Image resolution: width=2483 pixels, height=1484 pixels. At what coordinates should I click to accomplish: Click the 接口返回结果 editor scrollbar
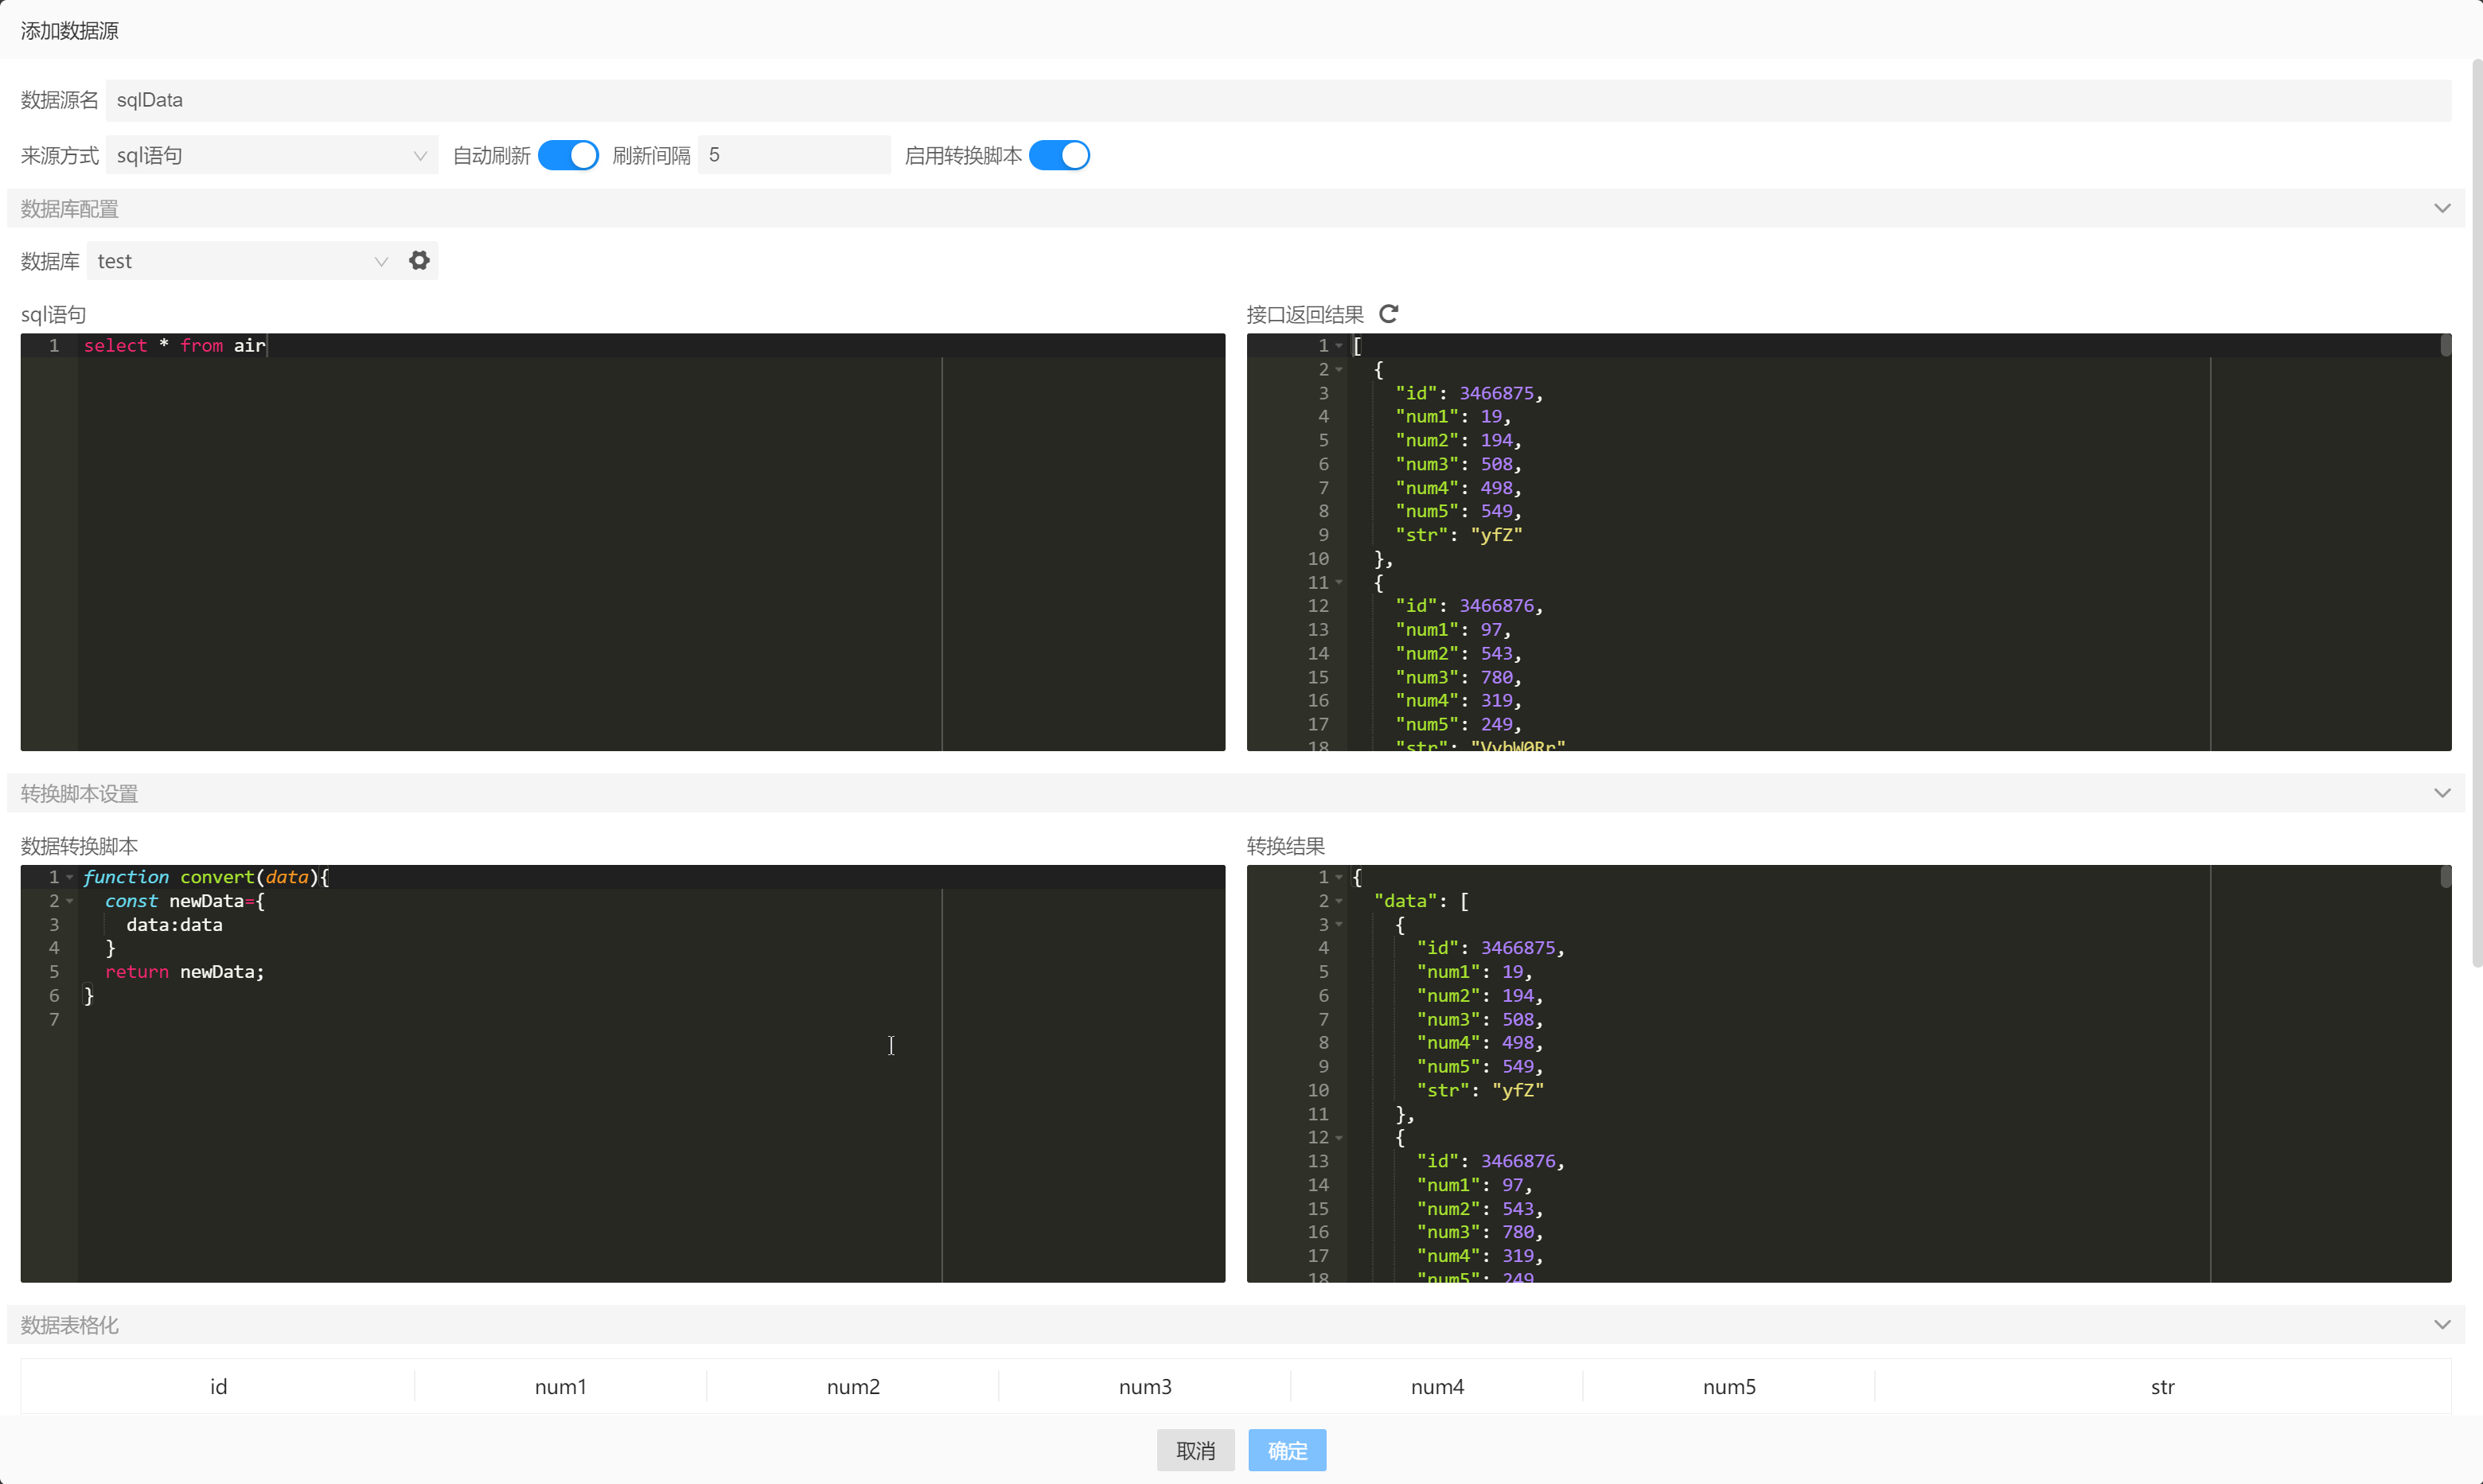2445,345
